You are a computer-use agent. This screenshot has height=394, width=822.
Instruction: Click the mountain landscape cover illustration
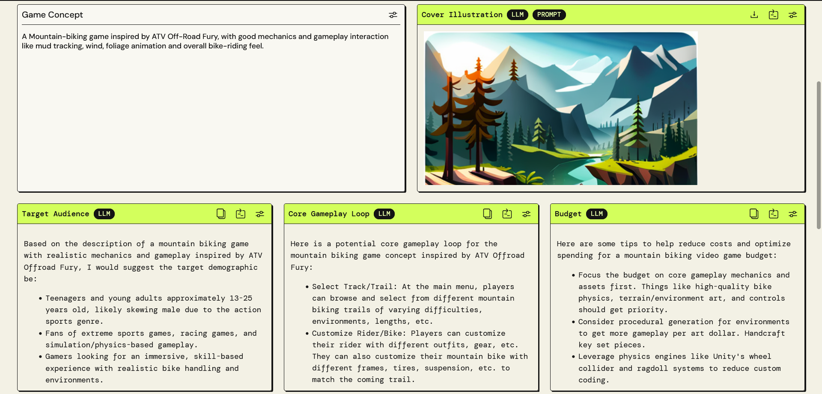(560, 108)
